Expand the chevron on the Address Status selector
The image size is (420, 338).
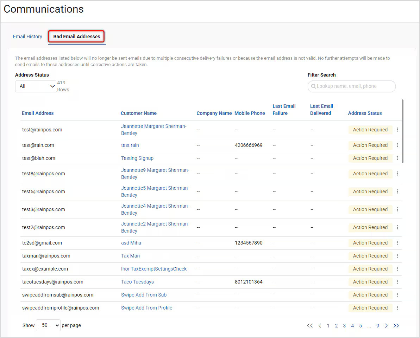point(52,86)
